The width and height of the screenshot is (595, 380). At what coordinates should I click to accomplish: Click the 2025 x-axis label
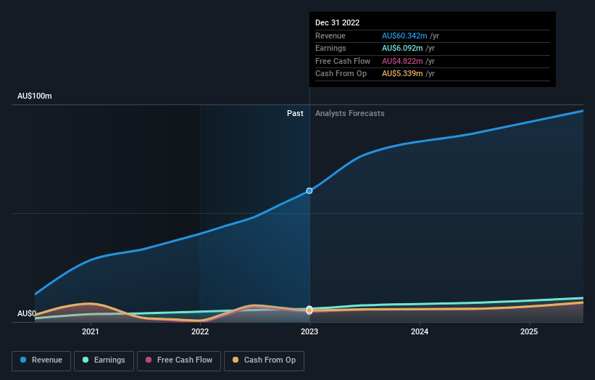pos(529,331)
